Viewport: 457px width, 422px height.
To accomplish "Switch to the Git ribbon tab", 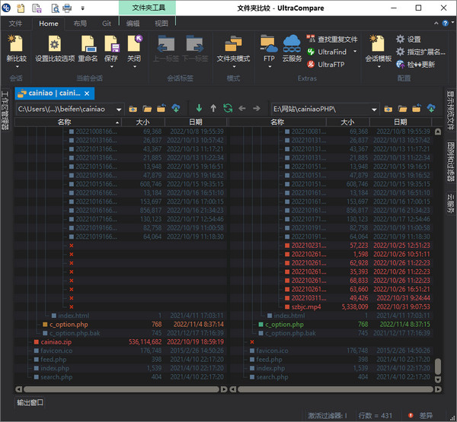I will coord(107,24).
